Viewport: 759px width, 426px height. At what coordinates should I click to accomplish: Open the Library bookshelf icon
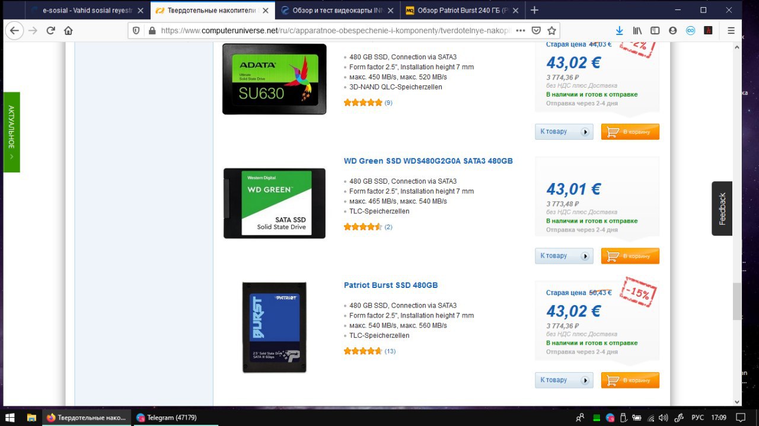(x=637, y=31)
